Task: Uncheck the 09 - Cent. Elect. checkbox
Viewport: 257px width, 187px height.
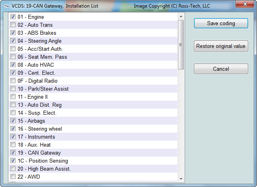Action: pos(13,73)
